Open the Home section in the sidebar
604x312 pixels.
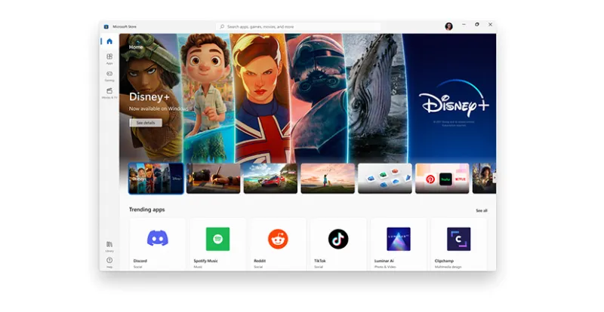pos(109,41)
